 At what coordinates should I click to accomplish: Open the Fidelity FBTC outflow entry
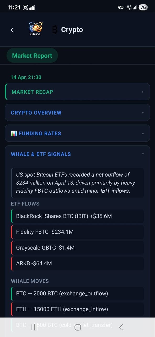(x=77, y=232)
